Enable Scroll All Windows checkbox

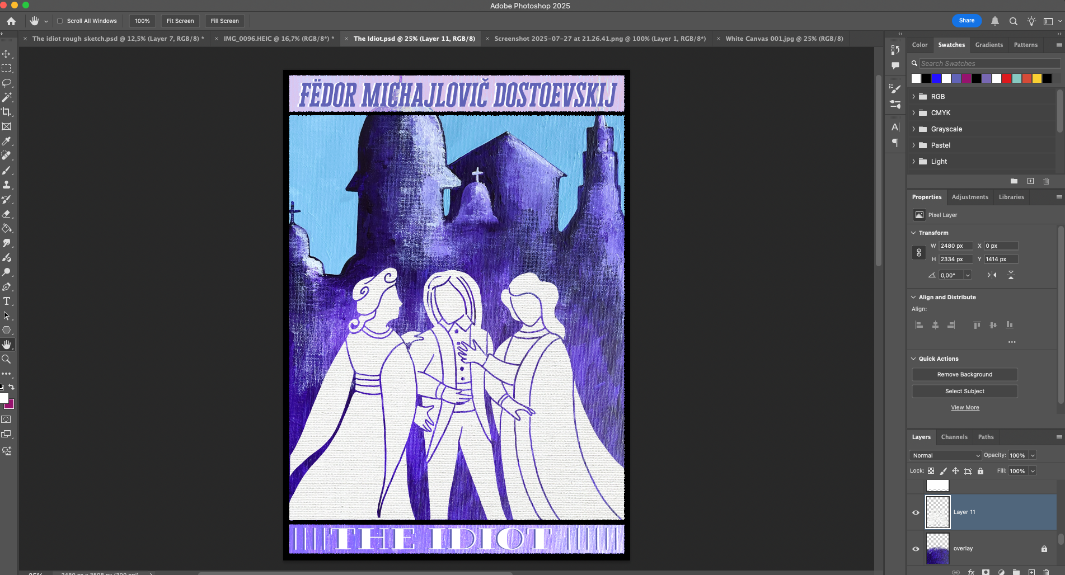click(x=59, y=21)
